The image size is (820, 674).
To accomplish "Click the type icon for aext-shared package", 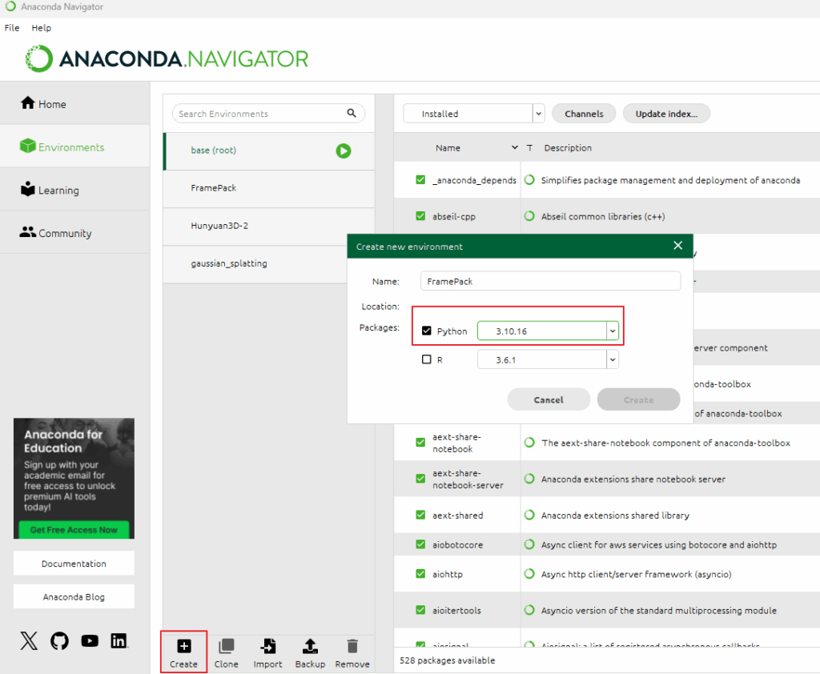I will point(529,515).
